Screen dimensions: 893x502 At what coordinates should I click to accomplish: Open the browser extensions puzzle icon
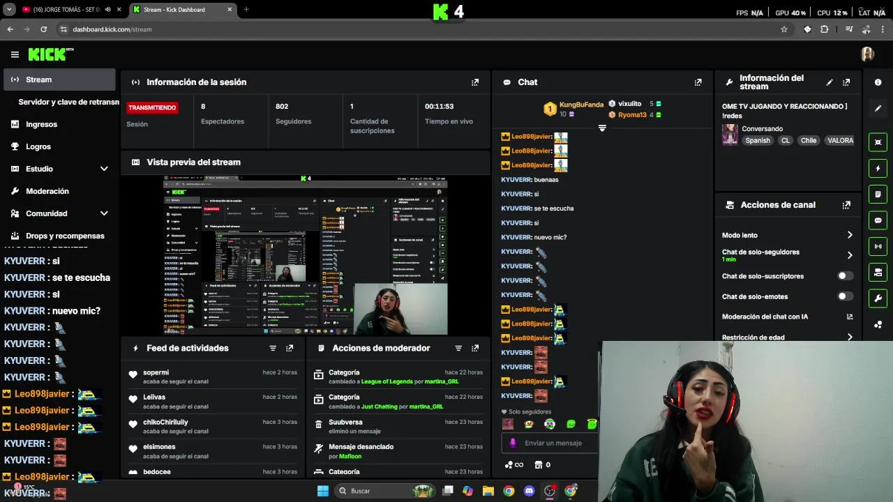point(825,29)
